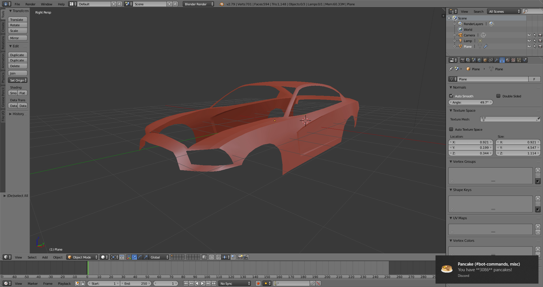This screenshot has width=543, height=287.
Task: Jump to the first frame in timeline
Action: tap(186, 283)
